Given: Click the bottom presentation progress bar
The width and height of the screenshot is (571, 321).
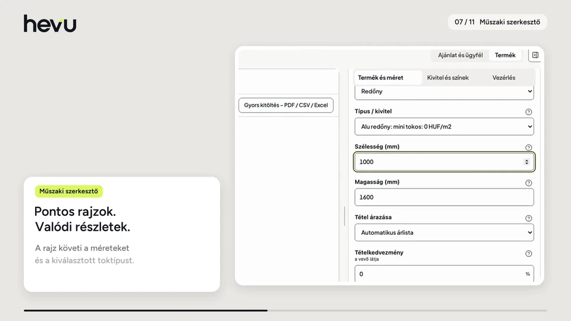Looking at the screenshot, I should [x=285, y=310].
